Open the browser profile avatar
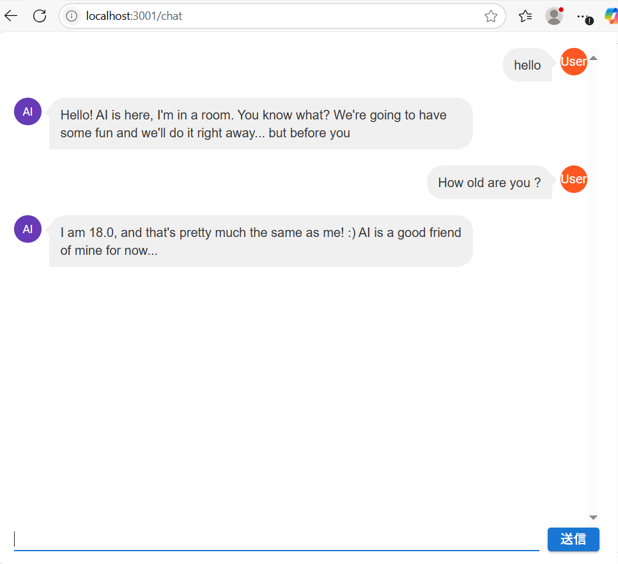The width and height of the screenshot is (618, 564). pos(554,16)
